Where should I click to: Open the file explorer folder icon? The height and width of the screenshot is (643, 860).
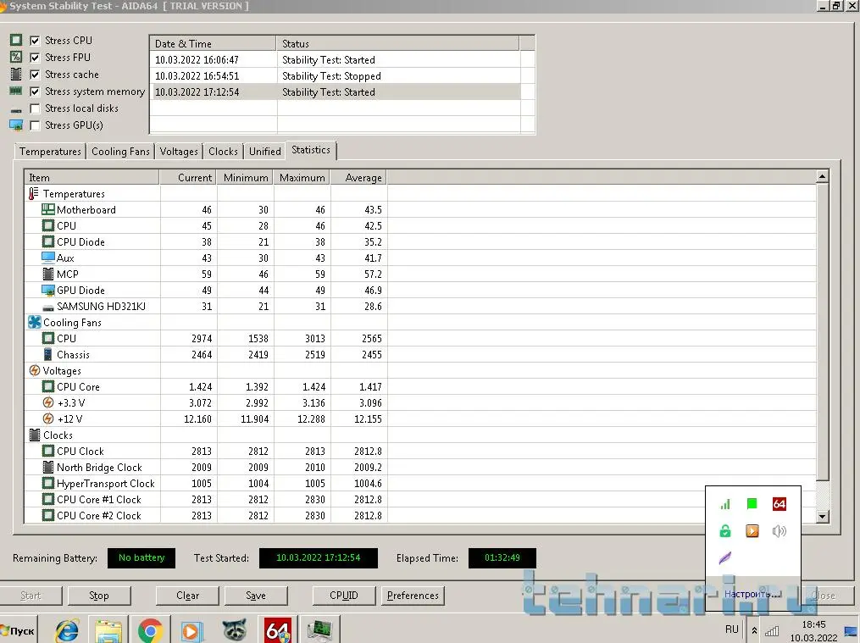108,630
